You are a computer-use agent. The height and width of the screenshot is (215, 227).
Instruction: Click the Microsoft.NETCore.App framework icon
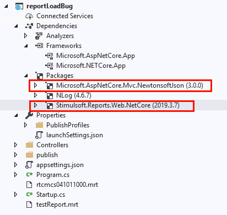click(x=49, y=66)
